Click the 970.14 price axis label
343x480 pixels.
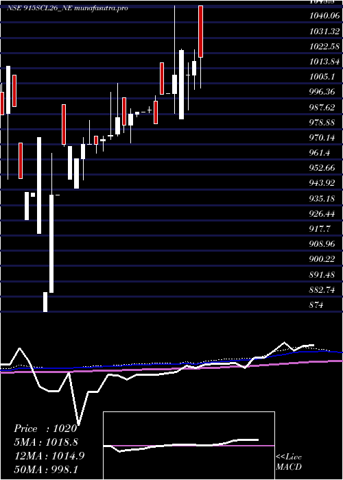pyautogui.click(x=322, y=138)
